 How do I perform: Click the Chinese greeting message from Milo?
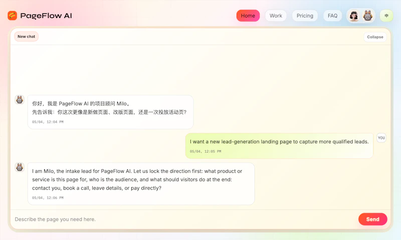pos(110,112)
